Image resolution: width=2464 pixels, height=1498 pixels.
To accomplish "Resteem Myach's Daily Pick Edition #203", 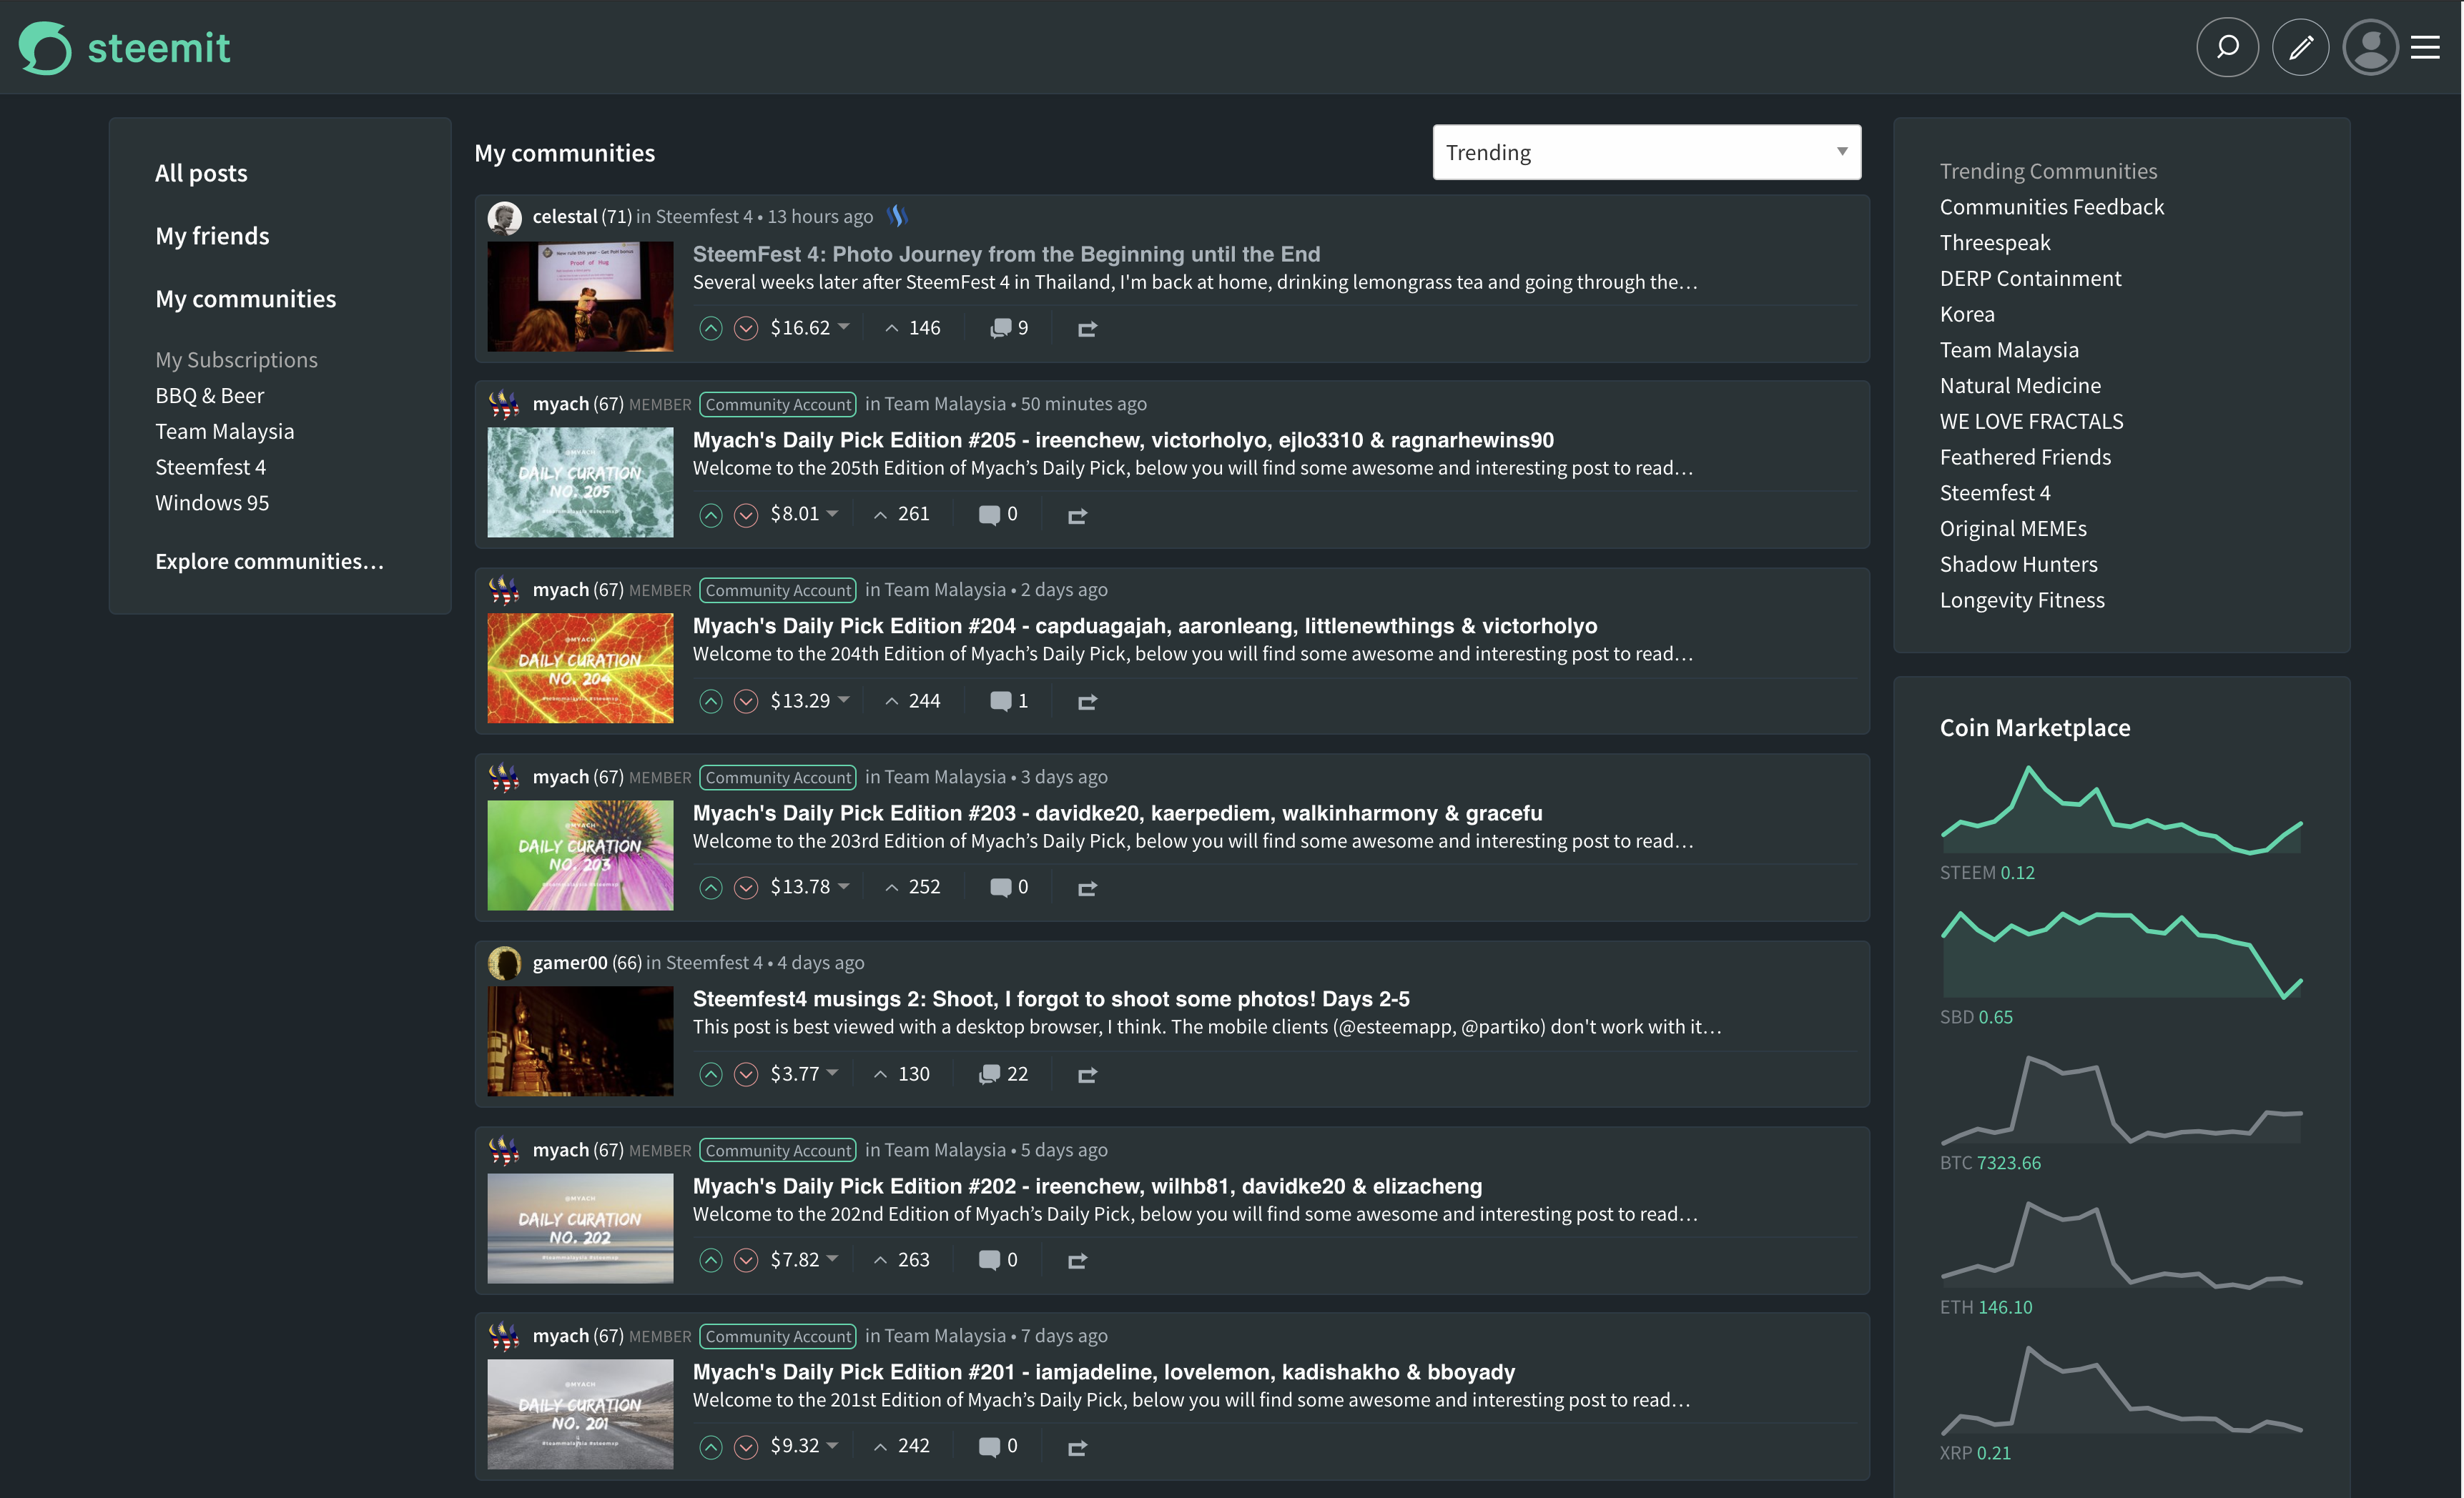I will coord(1087,888).
